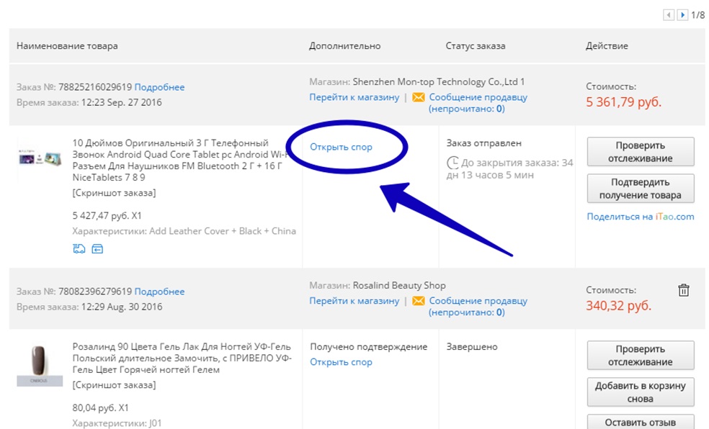Click 'Открыть спор' for the tablet order
Image resolution: width=709 pixels, height=429 pixels.
[x=341, y=147]
